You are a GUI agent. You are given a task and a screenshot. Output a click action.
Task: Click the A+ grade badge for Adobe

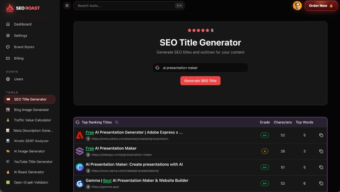click(265, 135)
